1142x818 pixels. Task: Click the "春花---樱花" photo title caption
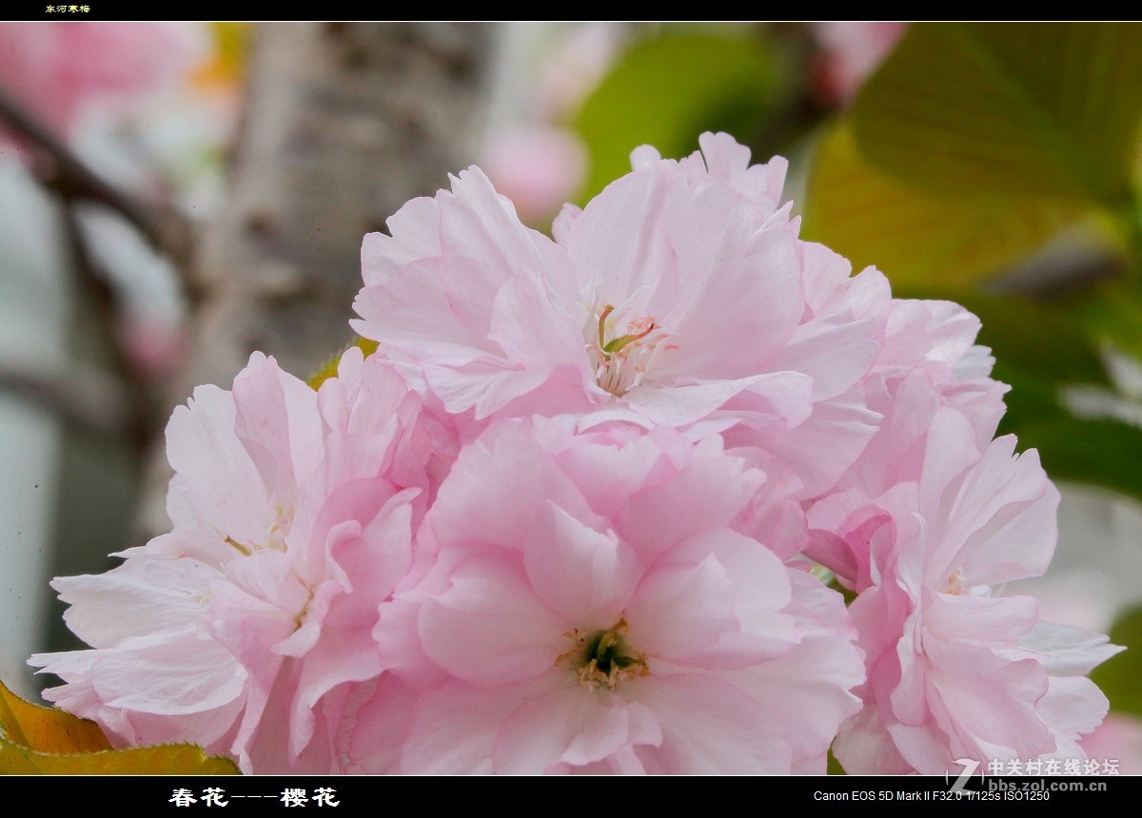pos(254,797)
